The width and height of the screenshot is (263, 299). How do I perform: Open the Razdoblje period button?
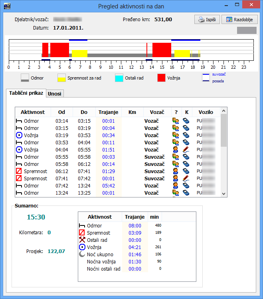pos(239,20)
